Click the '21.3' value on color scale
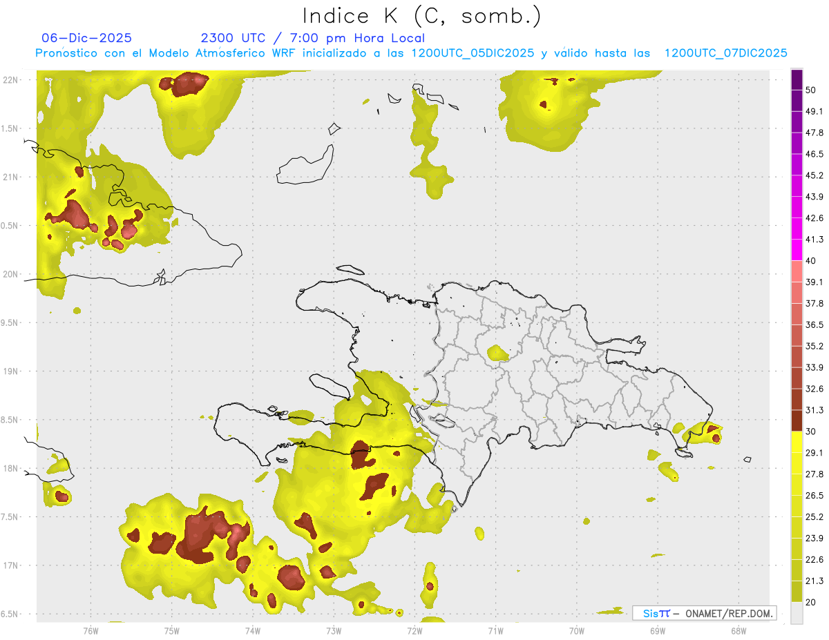Image resolution: width=829 pixels, height=640 pixels. 814,581
